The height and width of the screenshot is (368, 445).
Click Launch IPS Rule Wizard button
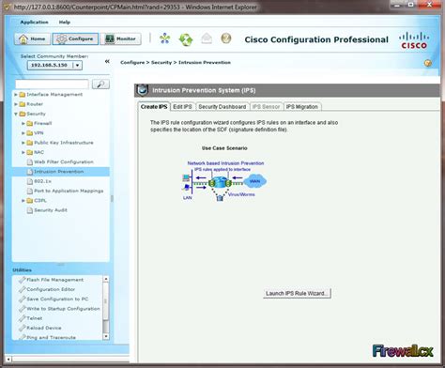(x=297, y=294)
